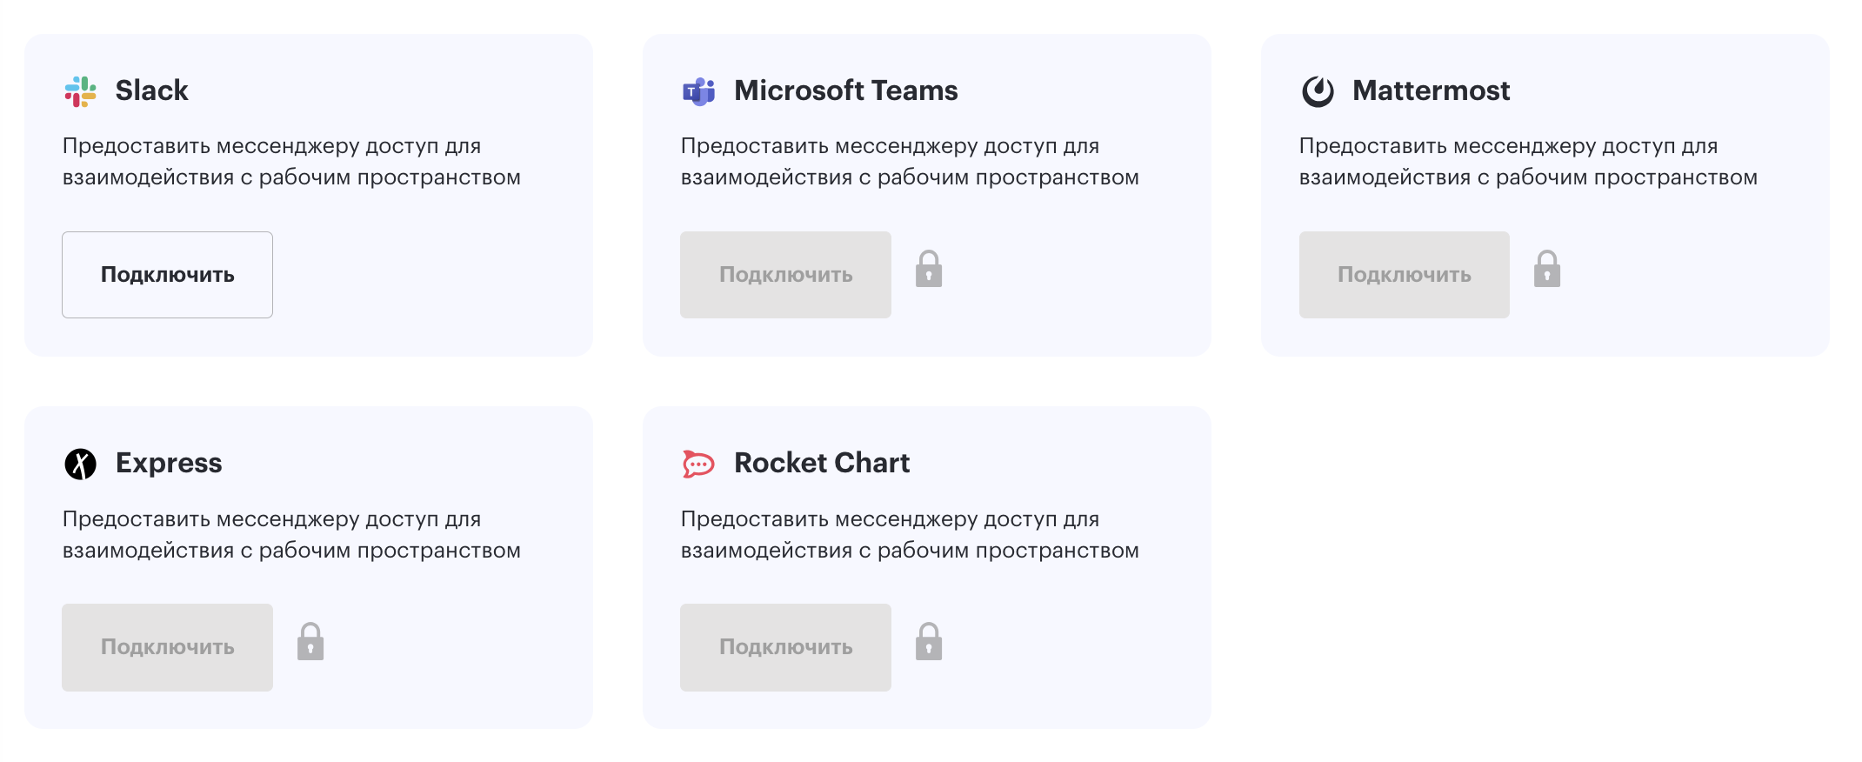Image resolution: width=1862 pixels, height=762 pixels.
Task: Select the Mattermost title text
Action: 1432,90
